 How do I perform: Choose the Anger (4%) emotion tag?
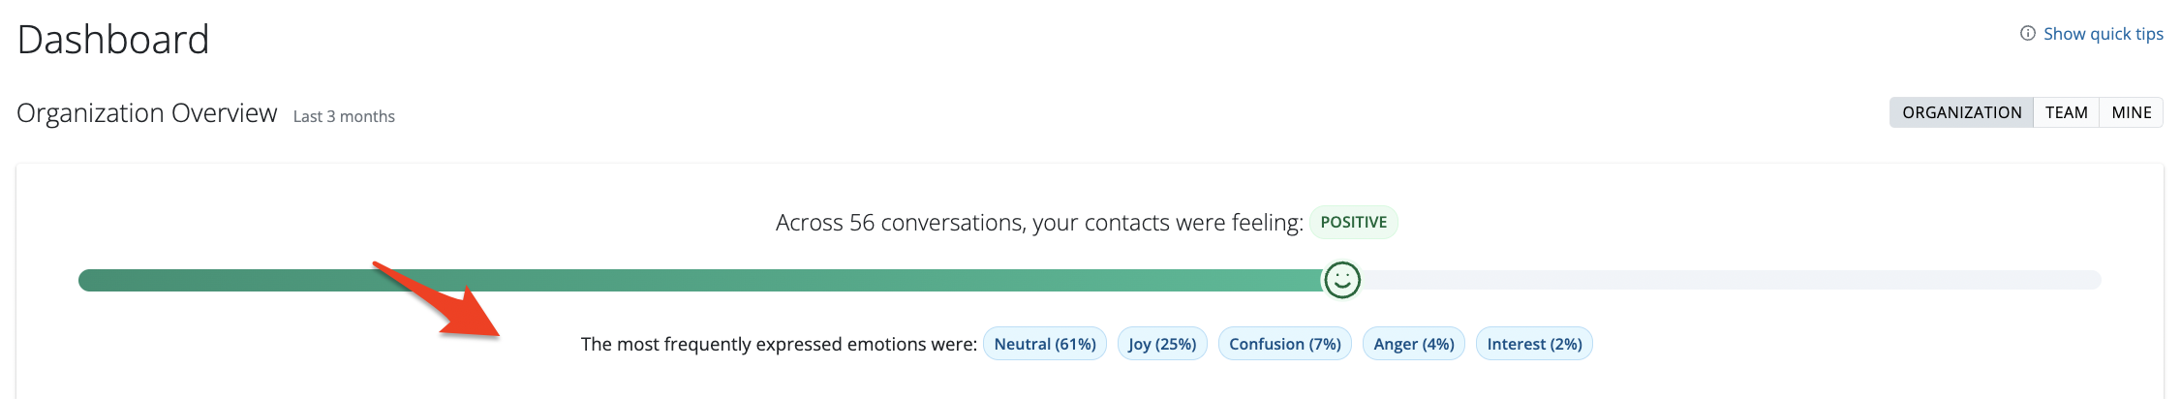[x=1413, y=344]
